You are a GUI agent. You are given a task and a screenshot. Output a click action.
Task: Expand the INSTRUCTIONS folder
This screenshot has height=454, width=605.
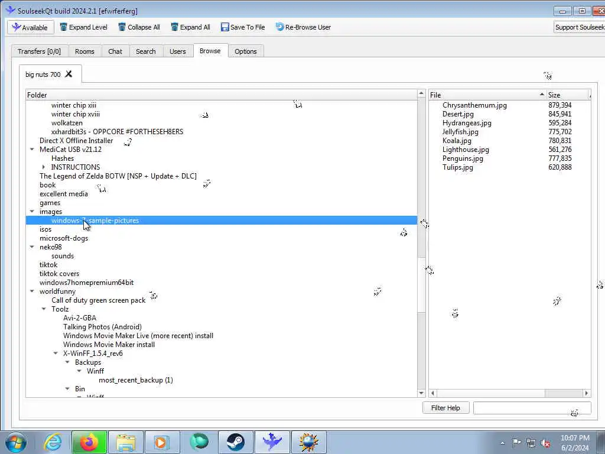(x=44, y=167)
